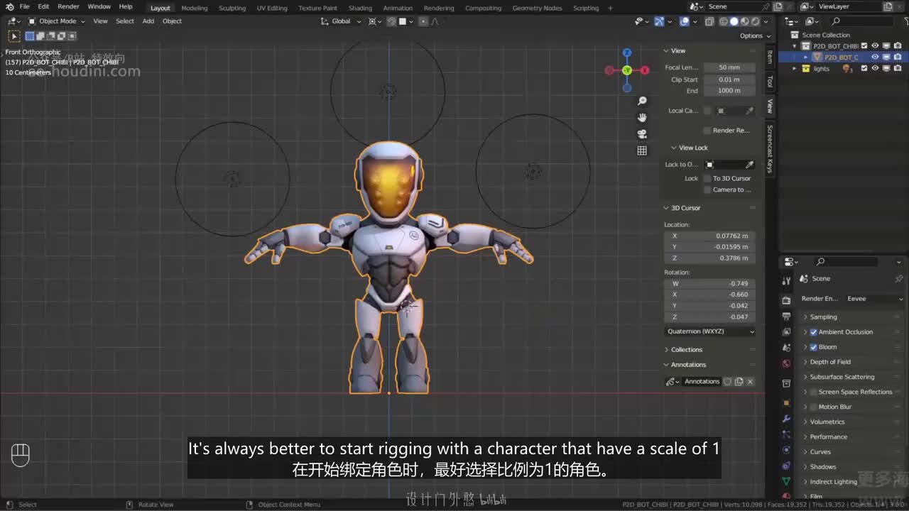Select the tweak select tool icon
This screenshot has width=909, height=511.
tap(14, 35)
